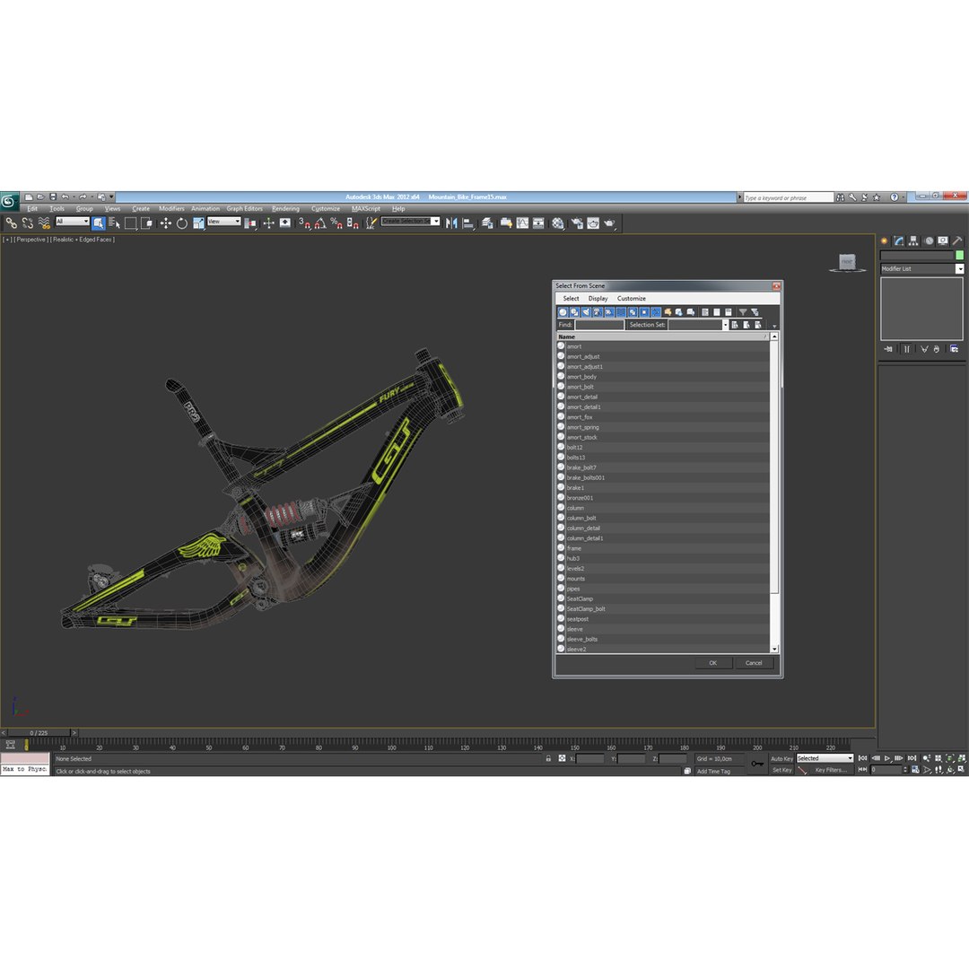The width and height of the screenshot is (969, 969).
Task: Open the Curve Editor icon
Action: coord(522,223)
